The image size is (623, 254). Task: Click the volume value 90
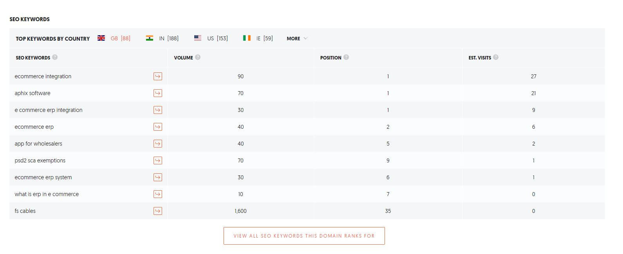click(x=240, y=76)
